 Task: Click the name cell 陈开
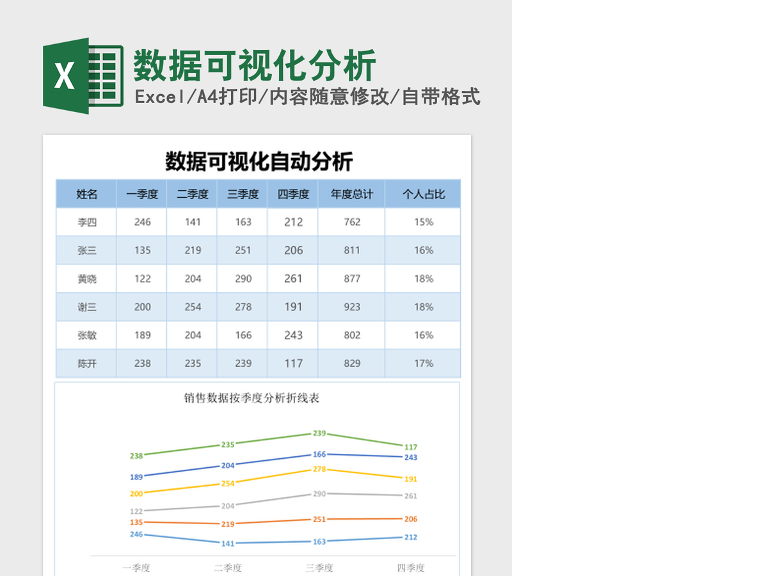click(86, 363)
